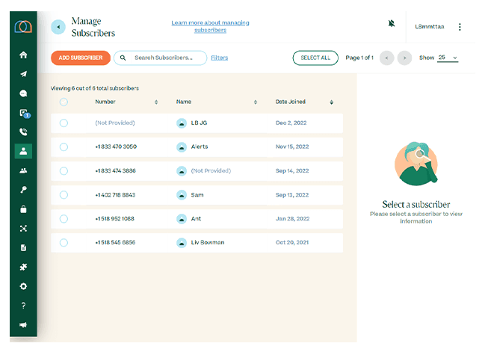485x355 pixels.
Task: Open the phone calls icon
Action: [23, 132]
